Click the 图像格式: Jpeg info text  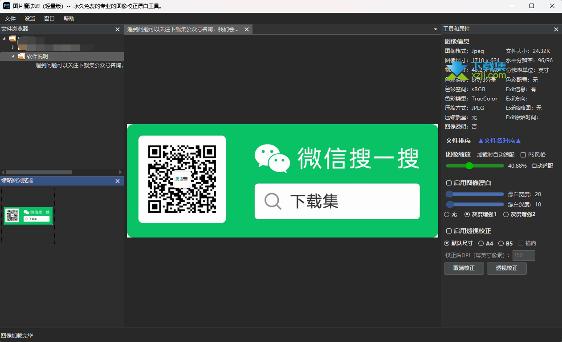click(x=464, y=51)
